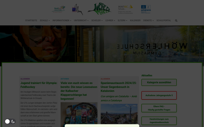204x127 pixels.
Task: Click purple ALLGEMEIN tag above Feldhockey article
Action: click(25, 79)
